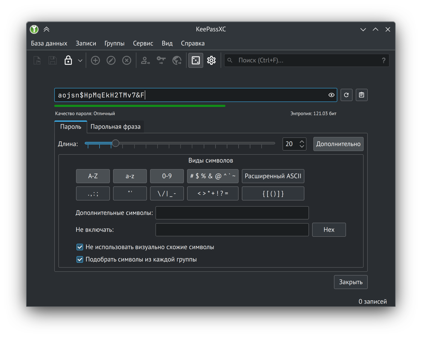Open the База данных menu
Screen dimensions: 422x338
[49, 43]
